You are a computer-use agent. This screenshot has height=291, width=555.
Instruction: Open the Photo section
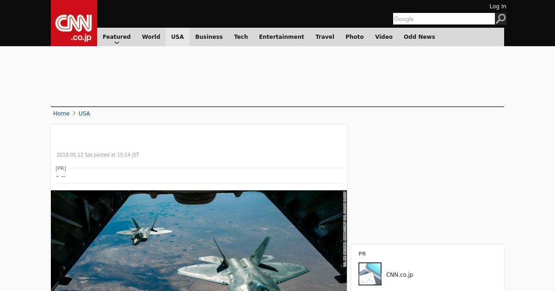355,37
